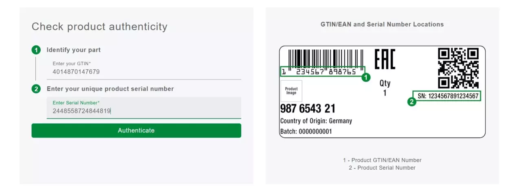Click the part number 987 6543 21

click(x=308, y=109)
